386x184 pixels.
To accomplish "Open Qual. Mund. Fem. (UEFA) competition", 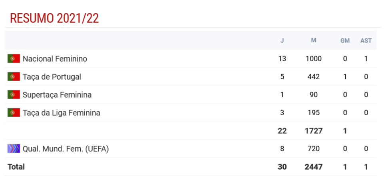I will [x=66, y=149].
